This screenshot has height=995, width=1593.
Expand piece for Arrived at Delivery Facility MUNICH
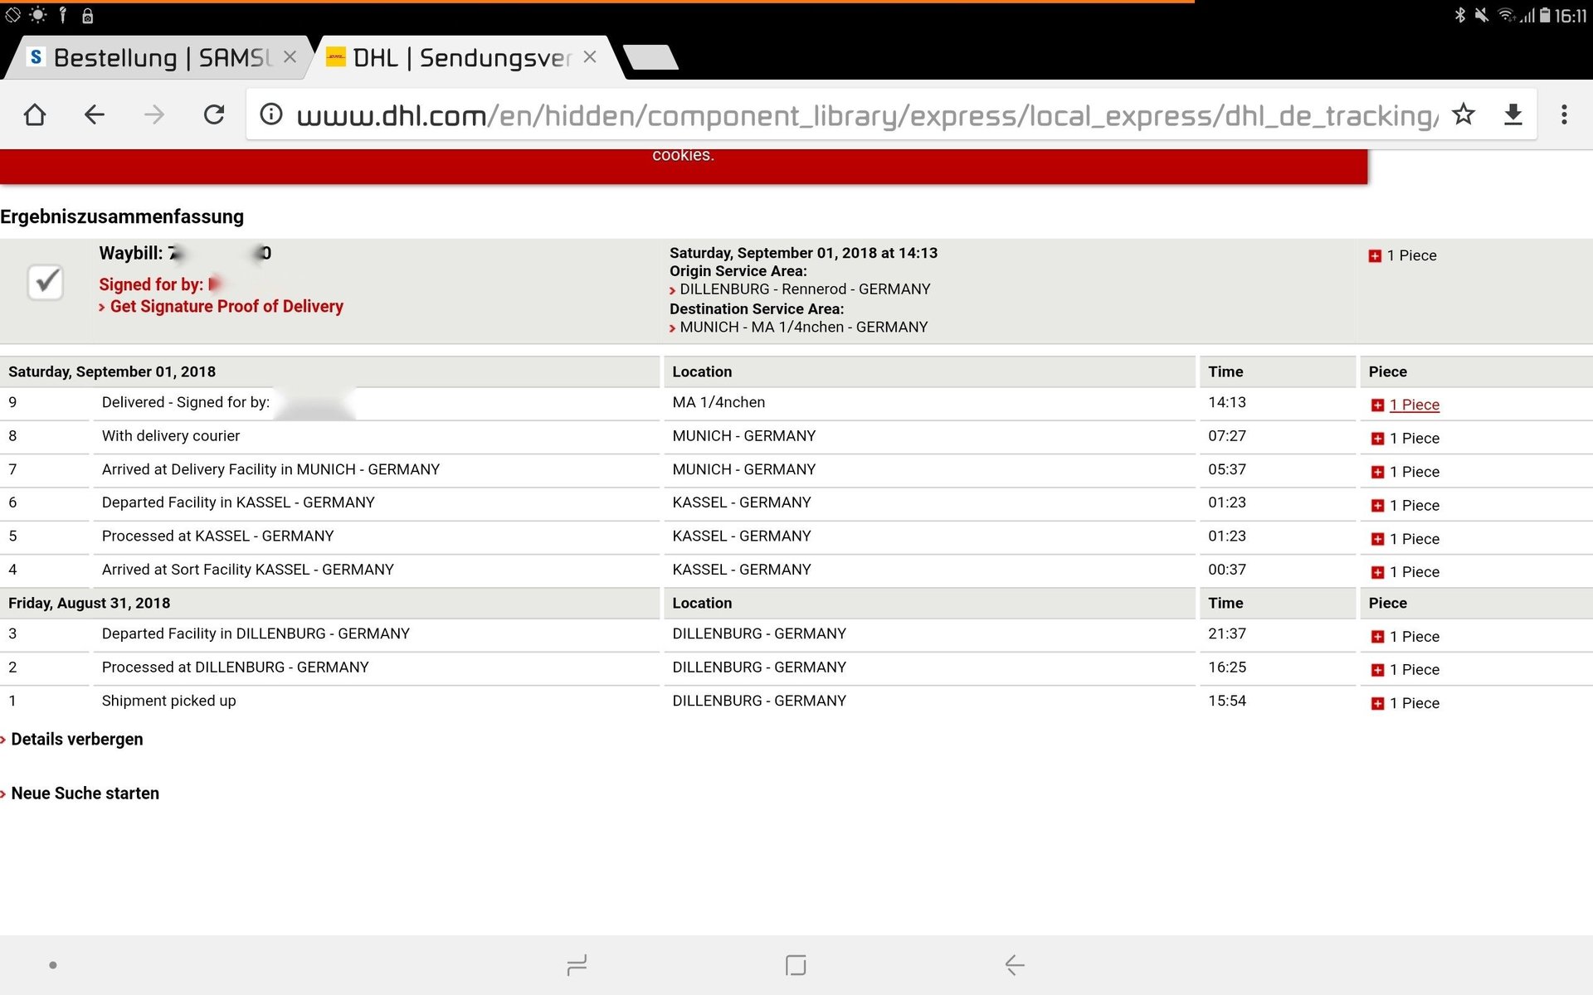(1377, 473)
